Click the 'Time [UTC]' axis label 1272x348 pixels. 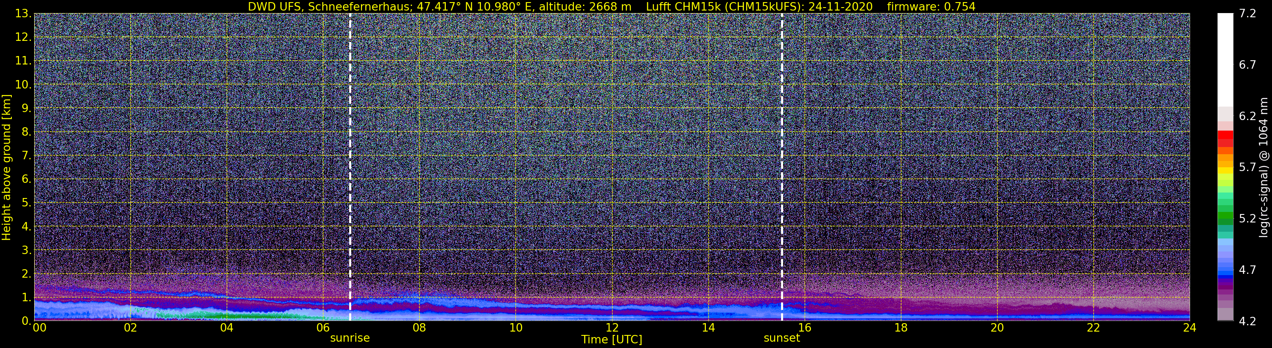[612, 340]
